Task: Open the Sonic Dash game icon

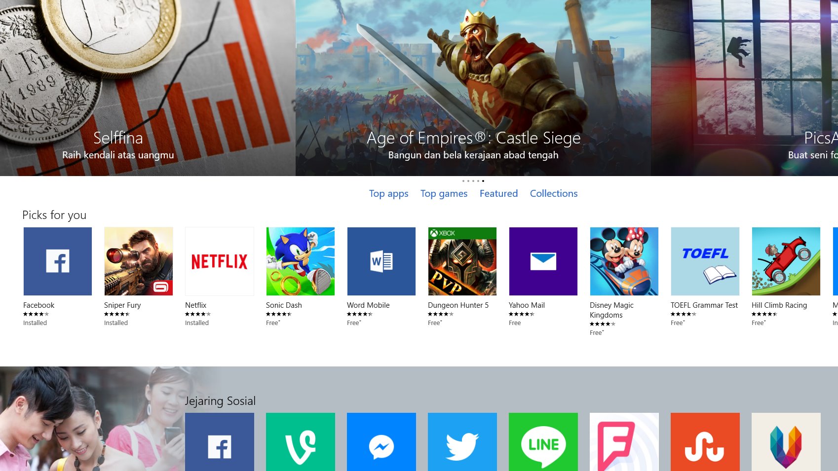Action: pos(301,261)
